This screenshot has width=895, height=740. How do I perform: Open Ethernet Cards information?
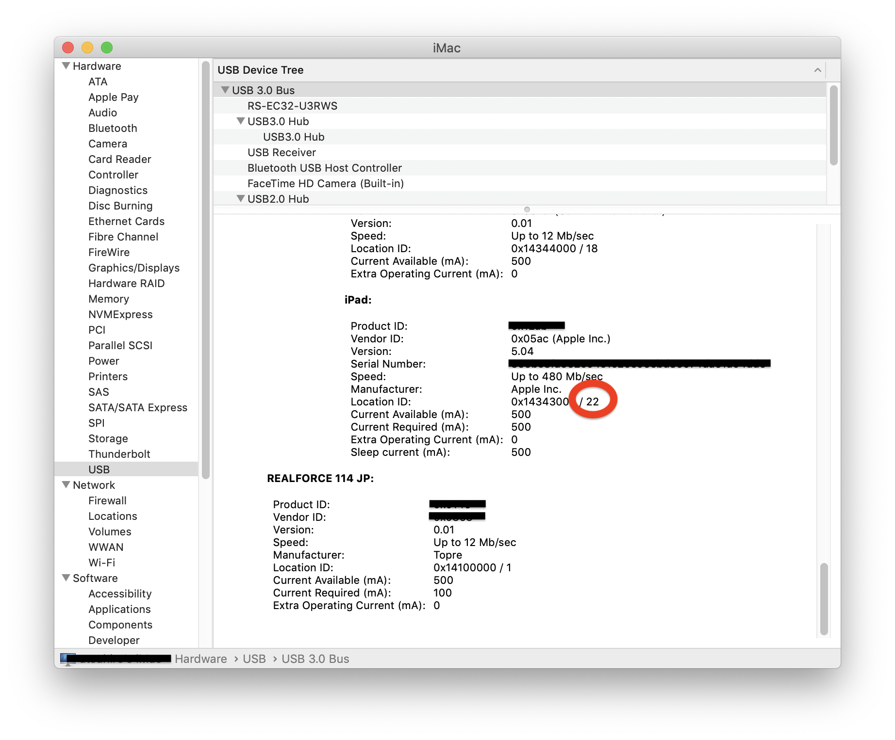[x=126, y=221]
